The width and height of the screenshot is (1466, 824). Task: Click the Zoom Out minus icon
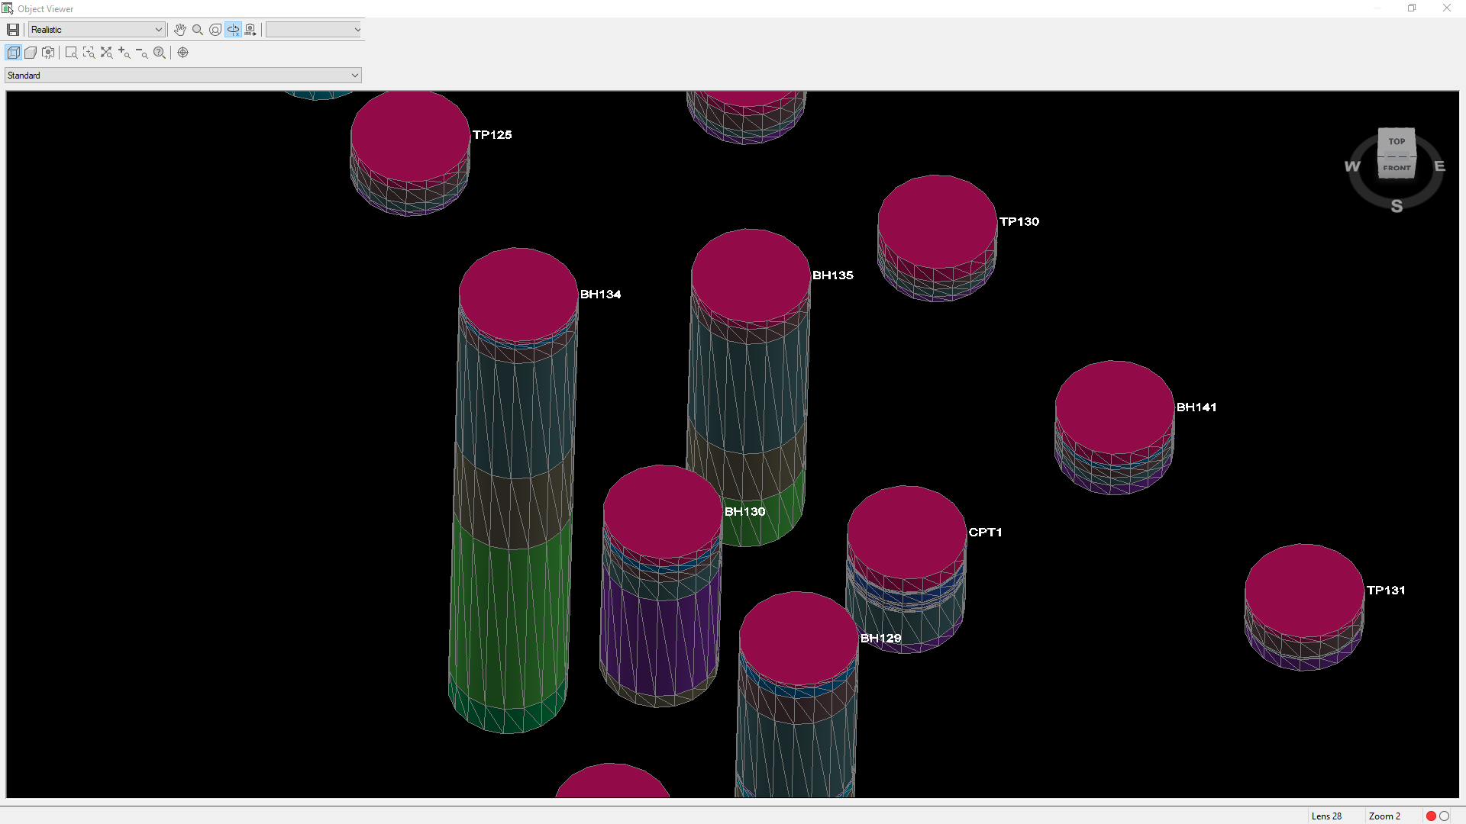(141, 52)
